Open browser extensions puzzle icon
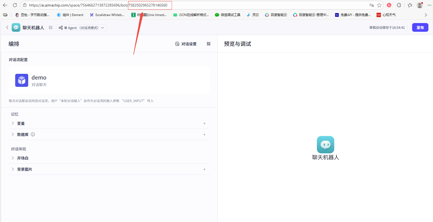This screenshot has height=222, width=433. click(x=399, y=5)
